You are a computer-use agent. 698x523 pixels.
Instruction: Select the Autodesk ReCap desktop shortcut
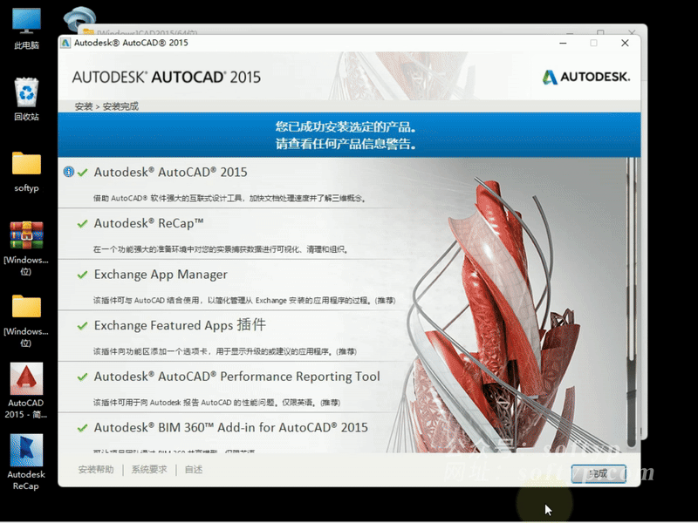tap(26, 462)
